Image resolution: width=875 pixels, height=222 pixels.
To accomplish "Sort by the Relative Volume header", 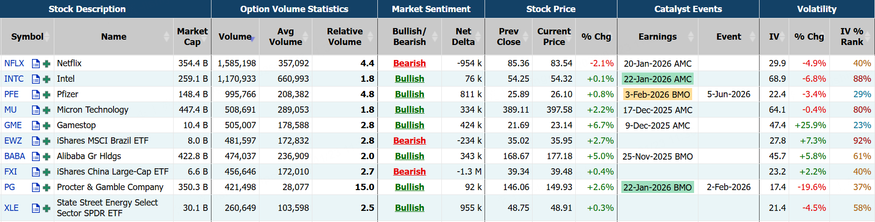I will point(344,37).
